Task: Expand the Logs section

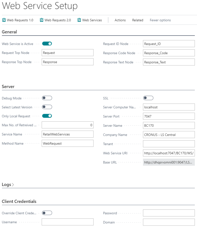Action: coord(8,185)
